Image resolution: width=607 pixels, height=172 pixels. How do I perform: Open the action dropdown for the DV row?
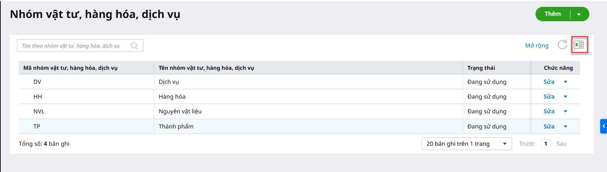[x=565, y=82]
